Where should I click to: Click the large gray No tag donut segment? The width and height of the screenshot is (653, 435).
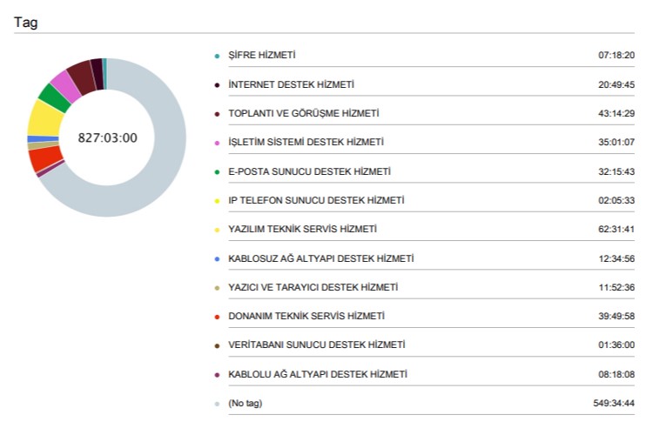pos(166,166)
